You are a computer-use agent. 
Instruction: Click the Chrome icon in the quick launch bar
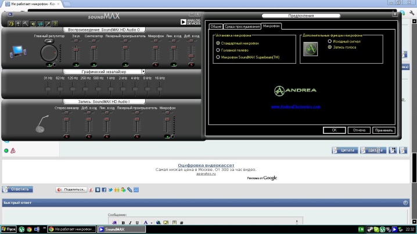click(29, 229)
